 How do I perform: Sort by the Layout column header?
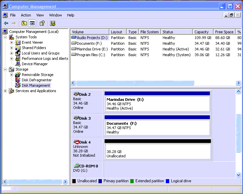118,32
